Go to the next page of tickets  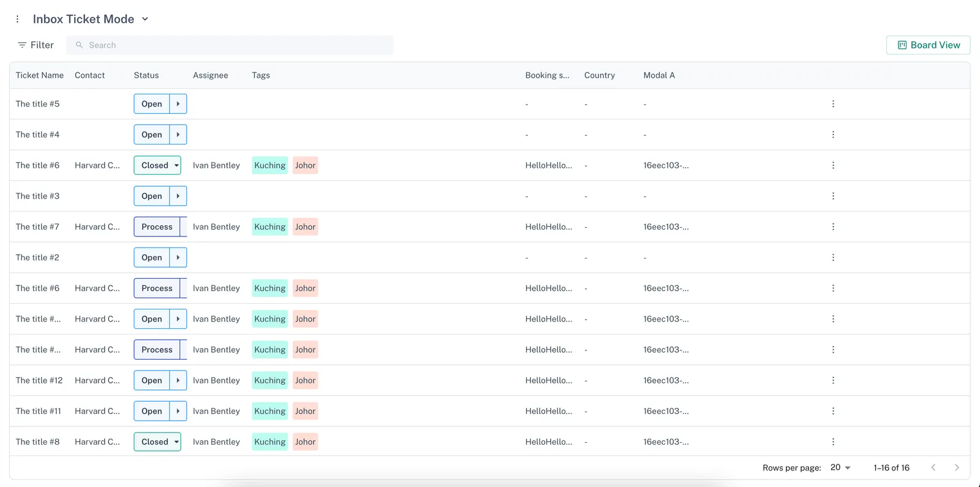point(957,467)
